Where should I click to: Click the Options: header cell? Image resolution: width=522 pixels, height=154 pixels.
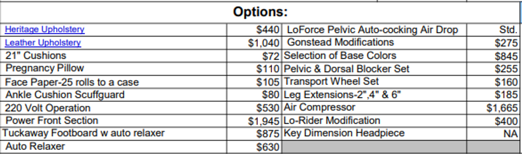point(261,12)
